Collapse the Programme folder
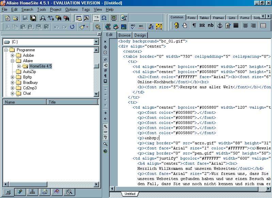 pyautogui.click(x=6, y=50)
